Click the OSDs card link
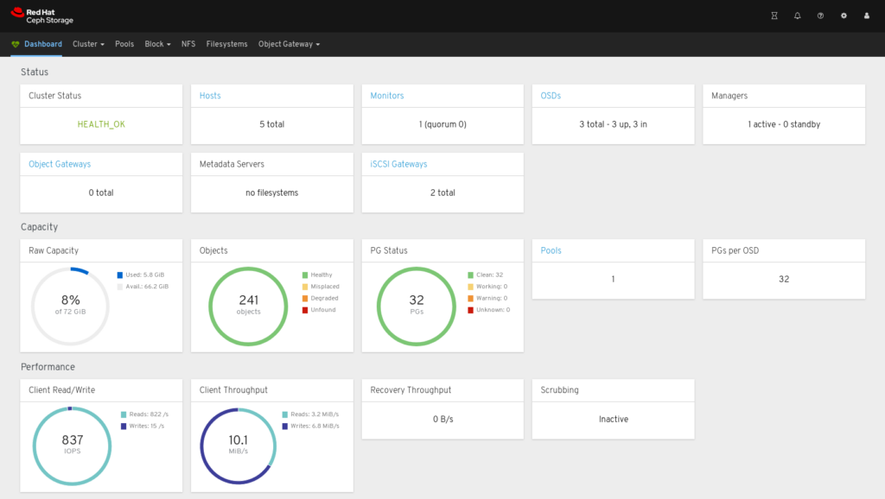 click(551, 96)
